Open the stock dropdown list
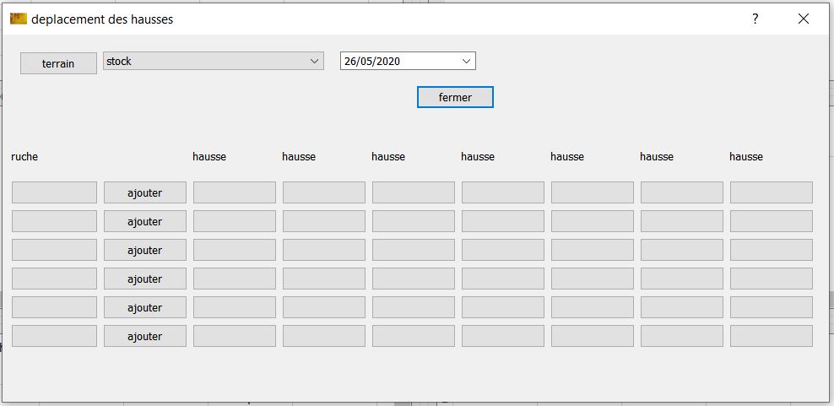Screen dimensions: 834x406 click(x=314, y=62)
